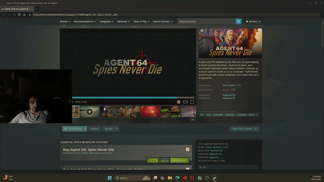Open the Action genre link
This screenshot has height=182, width=324.
(209, 147)
